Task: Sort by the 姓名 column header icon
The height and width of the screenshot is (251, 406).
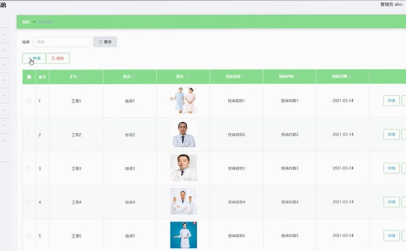Action: click(x=134, y=77)
